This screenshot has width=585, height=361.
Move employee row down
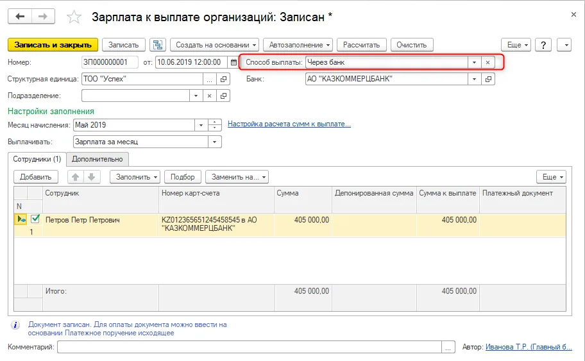click(x=91, y=177)
